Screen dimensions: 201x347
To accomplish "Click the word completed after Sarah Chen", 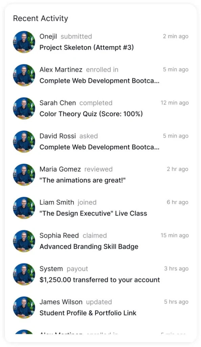I will [96, 103].
